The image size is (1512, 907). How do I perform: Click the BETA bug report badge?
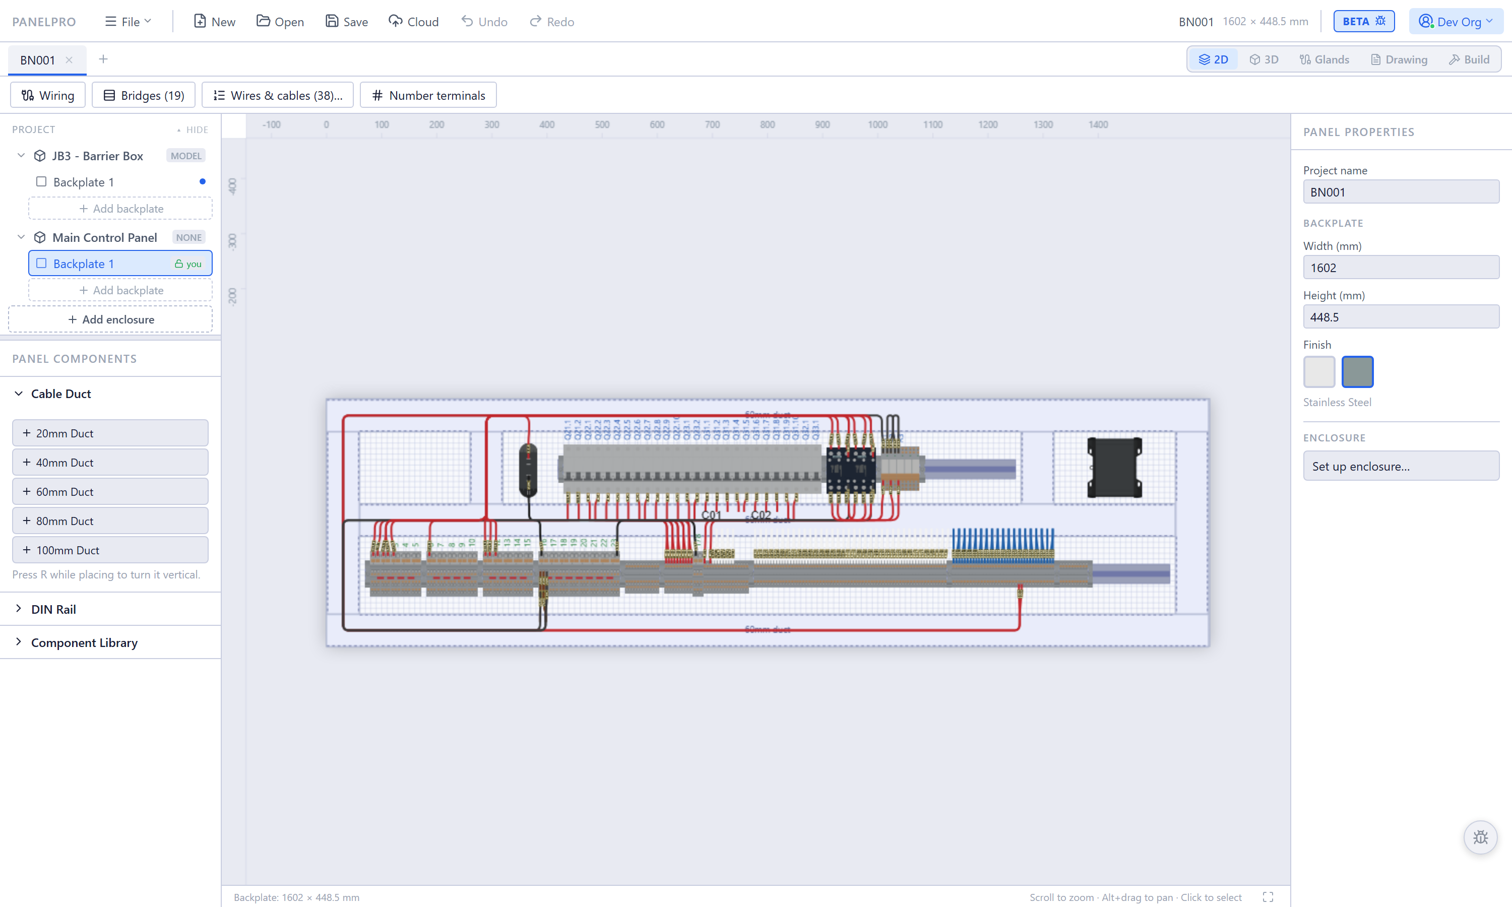[x=1363, y=21]
